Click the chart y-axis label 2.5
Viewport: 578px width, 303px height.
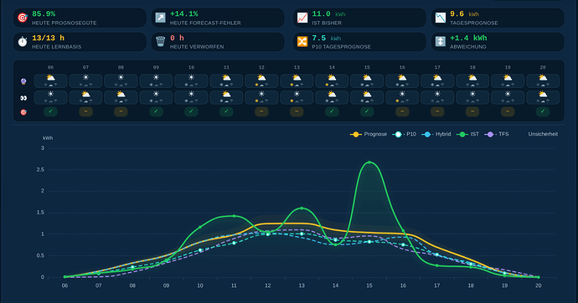click(40, 170)
